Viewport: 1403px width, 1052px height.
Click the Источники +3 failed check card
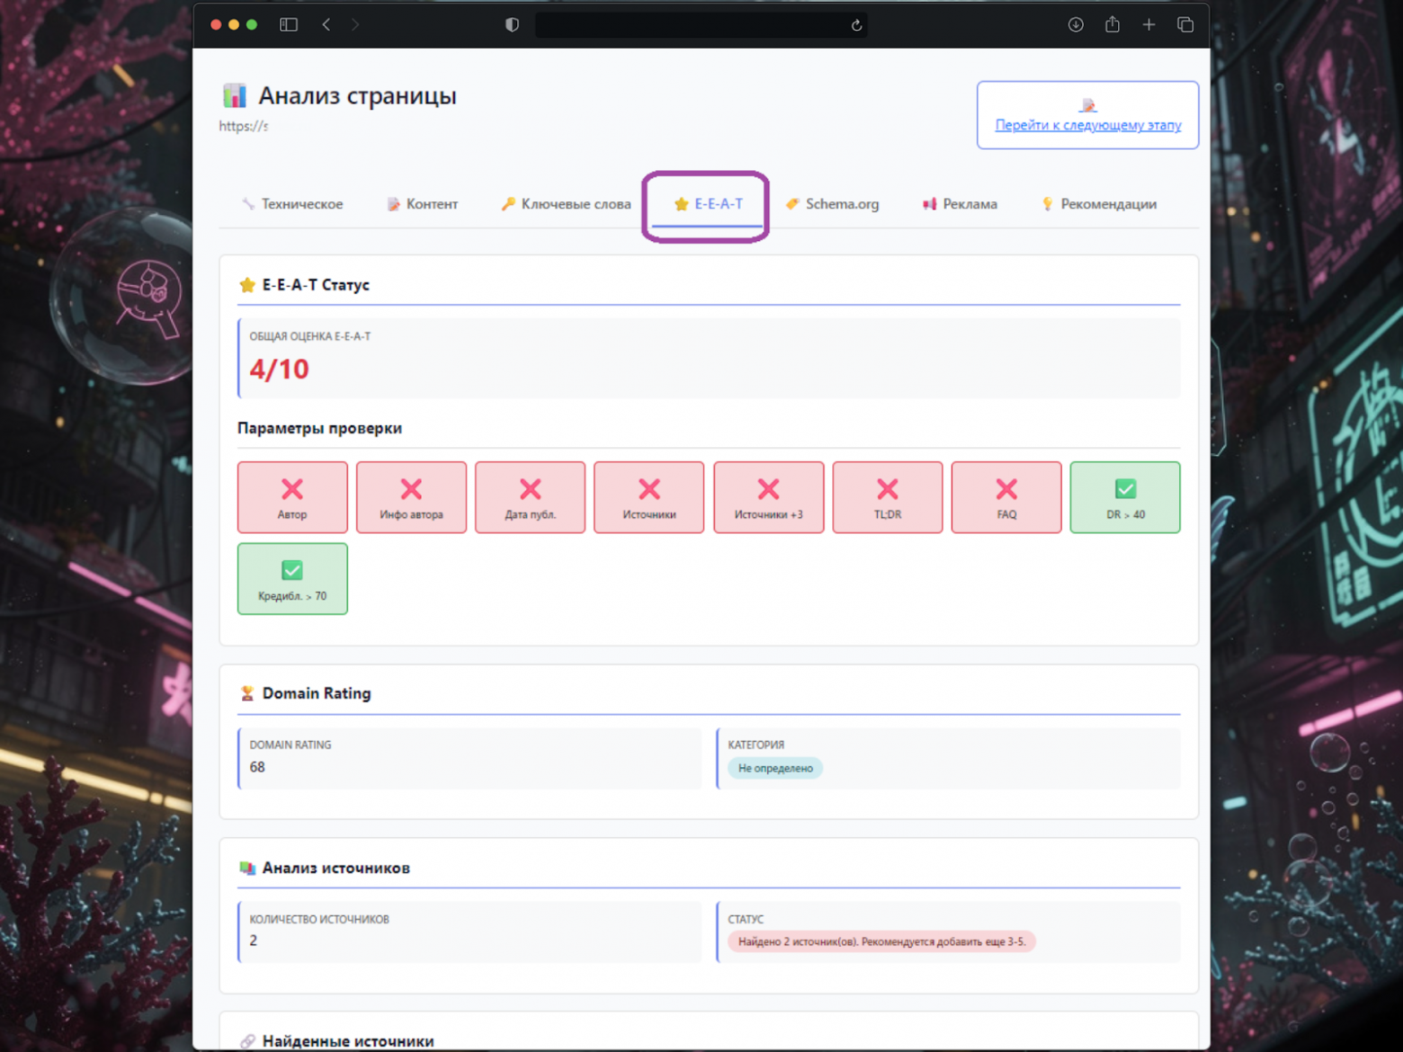pyautogui.click(x=768, y=497)
